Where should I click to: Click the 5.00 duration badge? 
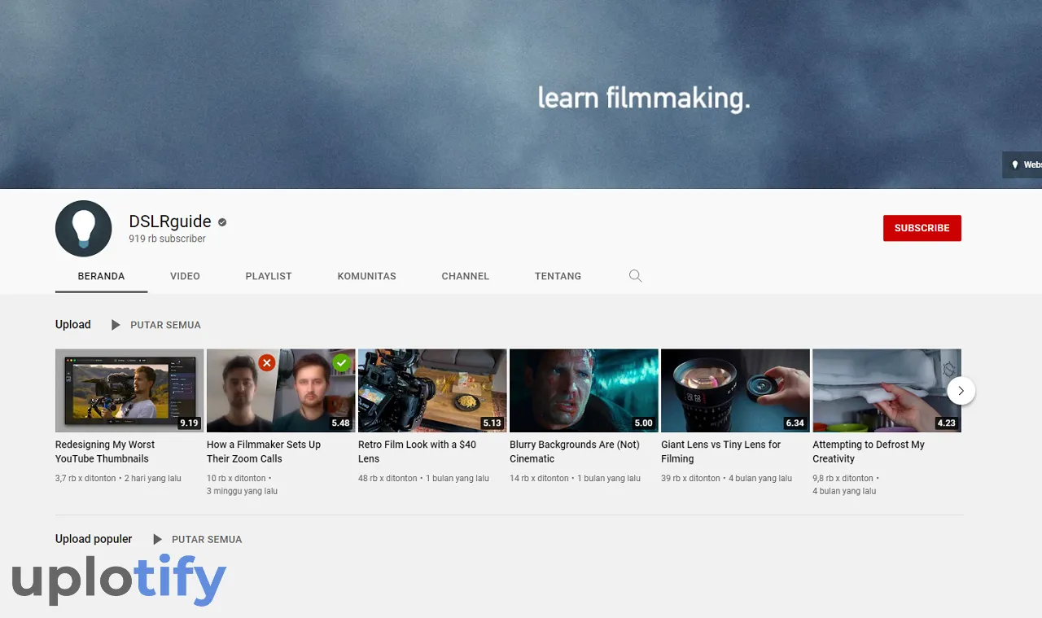coord(643,423)
